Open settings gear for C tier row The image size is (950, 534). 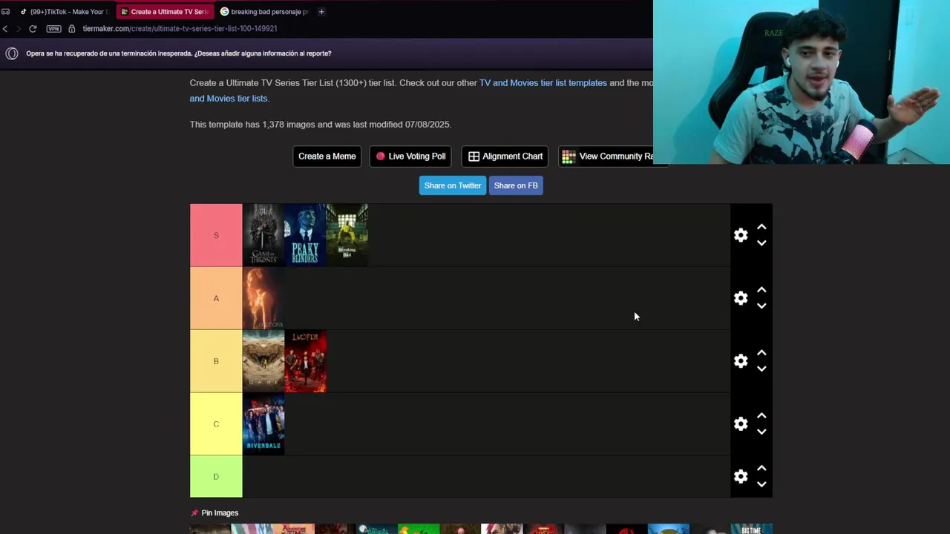741,424
